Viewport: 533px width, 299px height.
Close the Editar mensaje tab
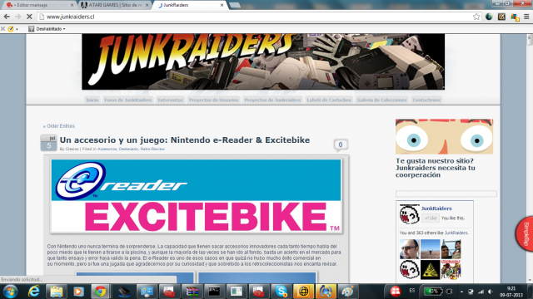[x=72, y=5]
